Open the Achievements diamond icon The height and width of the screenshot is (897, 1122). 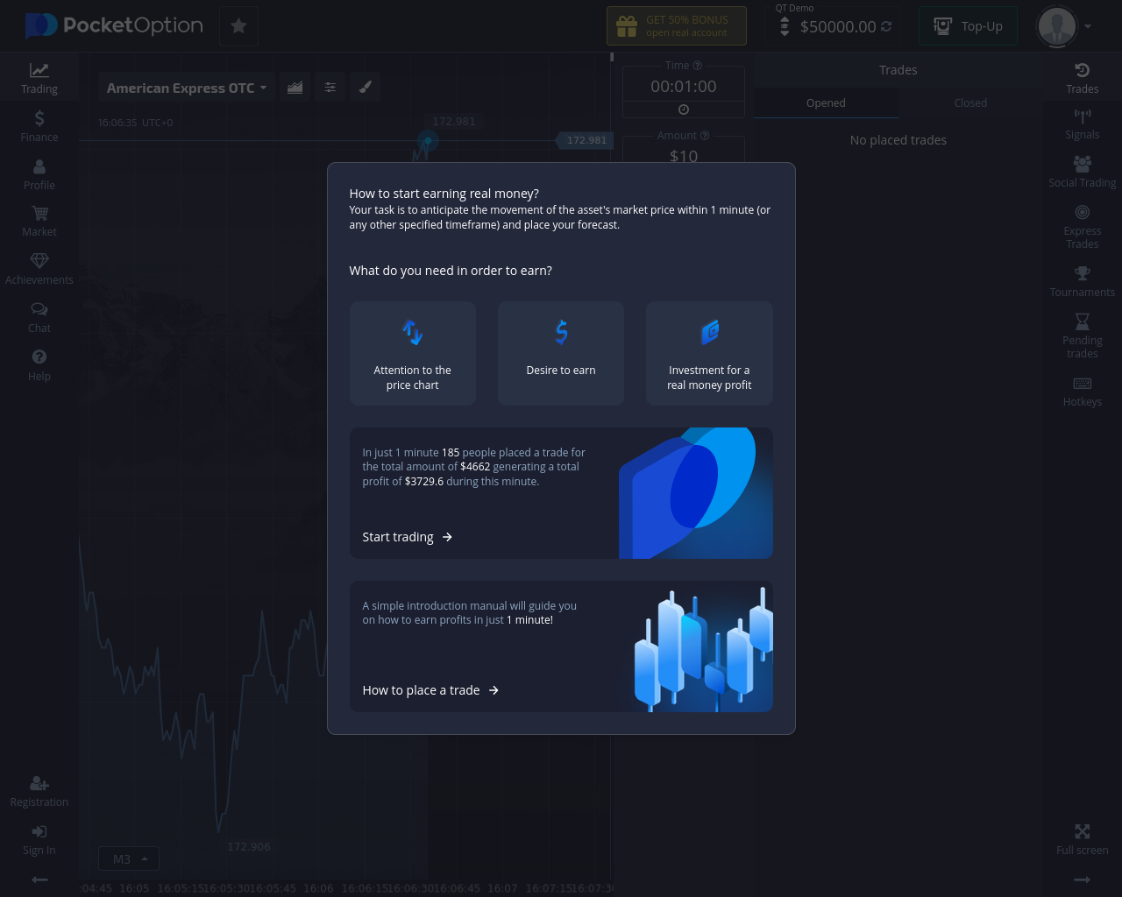pos(39,270)
